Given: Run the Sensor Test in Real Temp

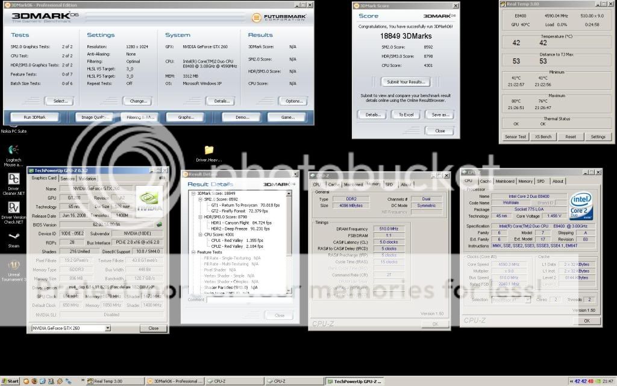Looking at the screenshot, I should pos(516,137).
